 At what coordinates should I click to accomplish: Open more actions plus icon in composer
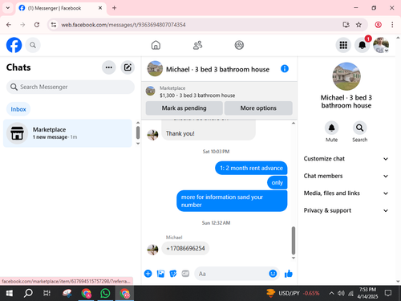[x=148, y=274]
